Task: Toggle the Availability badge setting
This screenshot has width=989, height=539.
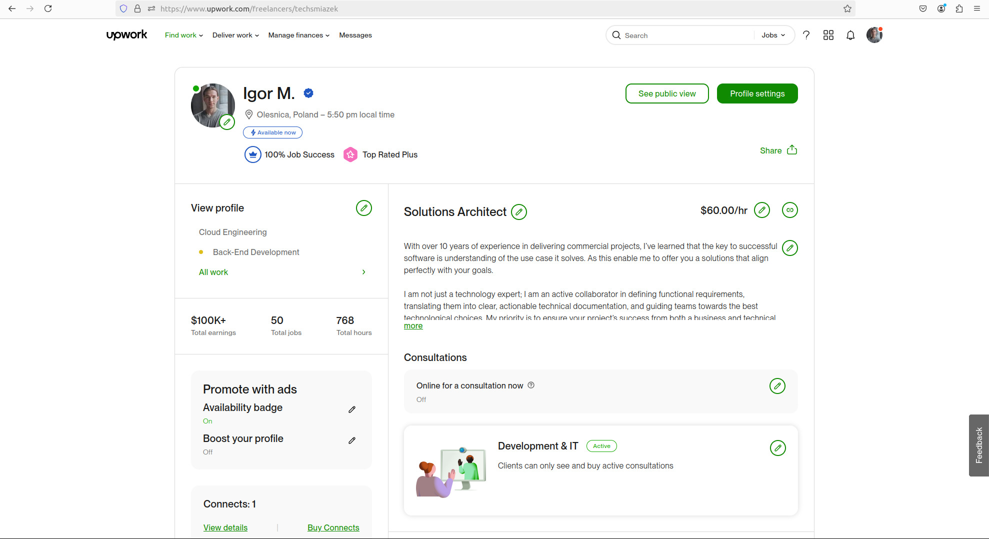Action: pyautogui.click(x=352, y=409)
